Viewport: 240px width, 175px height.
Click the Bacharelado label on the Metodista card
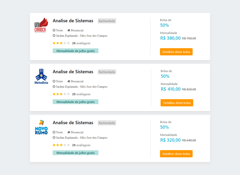click(107, 72)
